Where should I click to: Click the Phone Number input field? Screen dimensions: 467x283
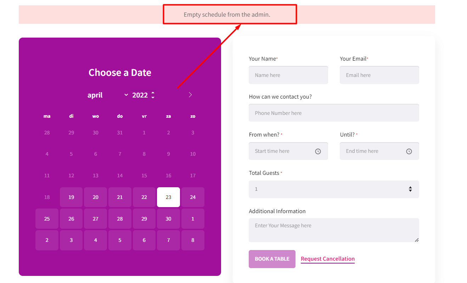click(x=334, y=113)
